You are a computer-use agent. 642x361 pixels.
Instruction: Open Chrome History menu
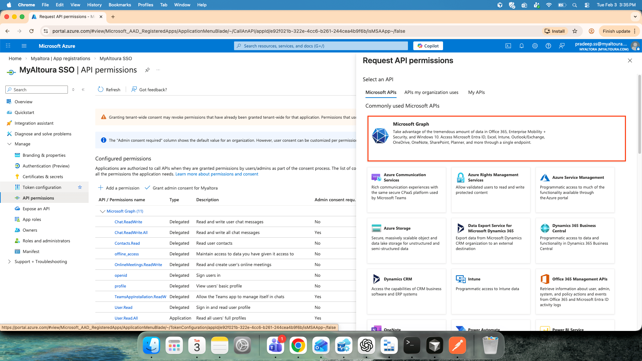click(94, 5)
